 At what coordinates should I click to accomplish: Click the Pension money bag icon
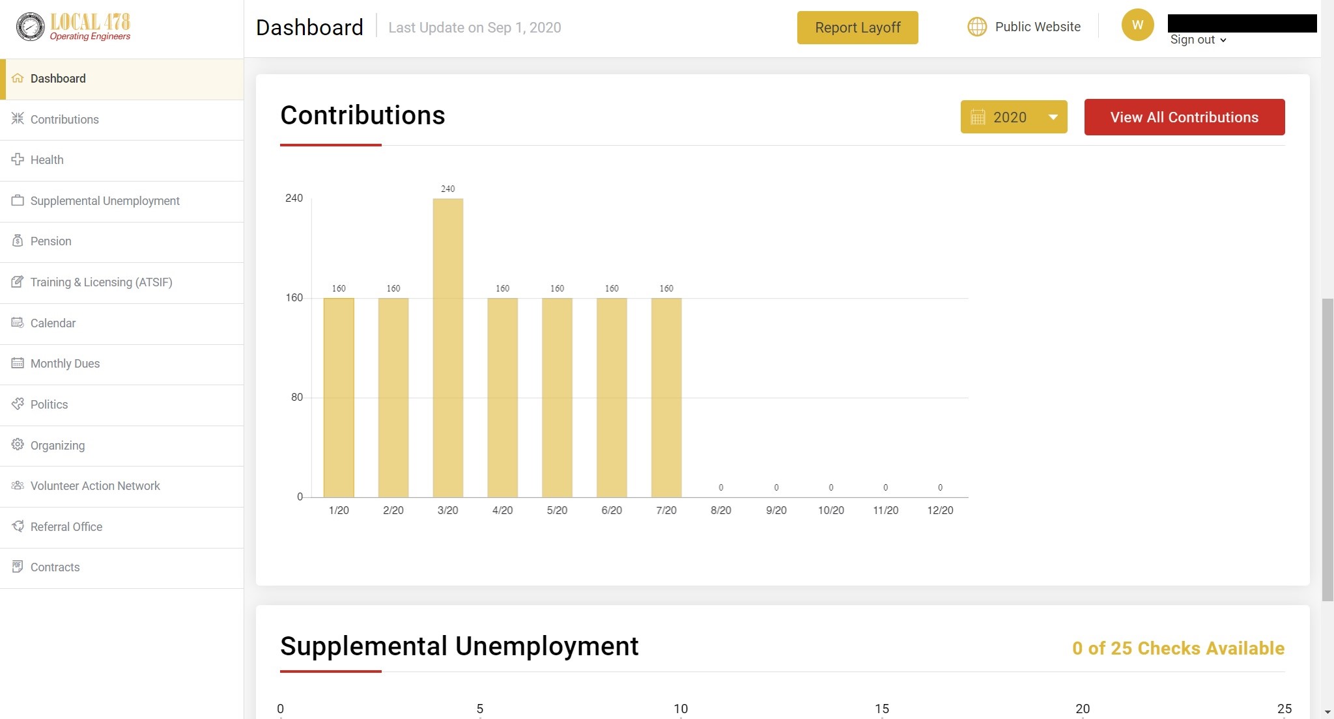pos(18,241)
